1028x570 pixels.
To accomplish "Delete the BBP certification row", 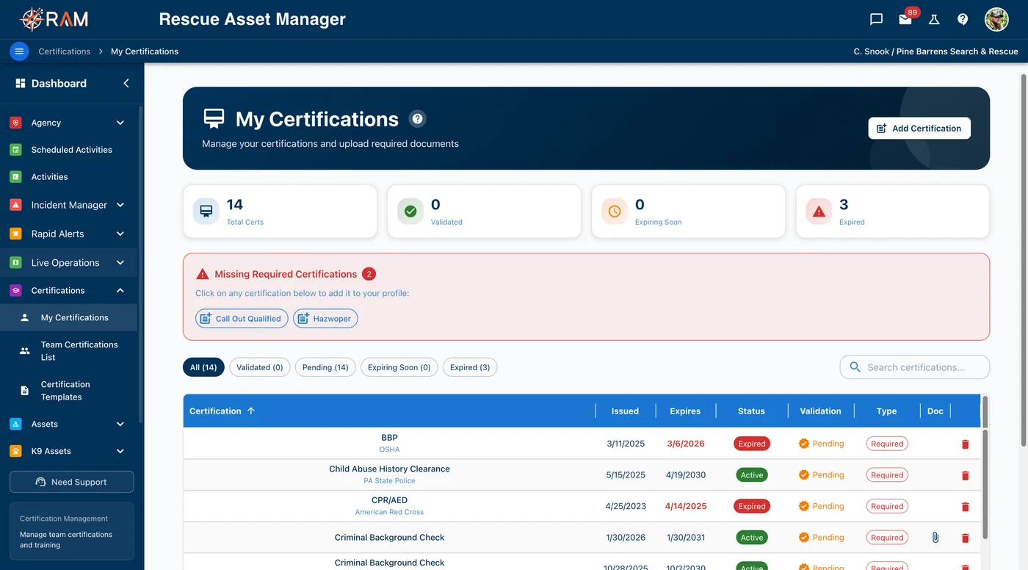I will pos(965,444).
